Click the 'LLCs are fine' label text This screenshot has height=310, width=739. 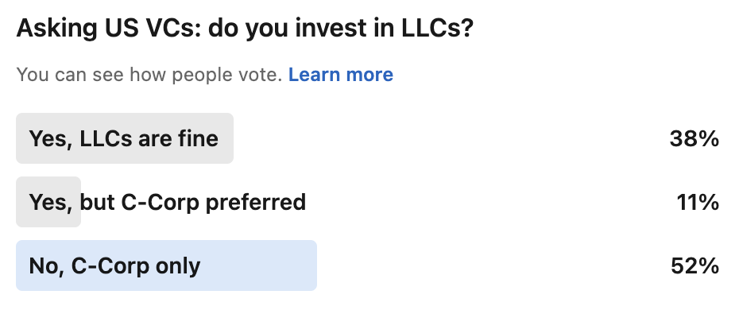coord(149,139)
